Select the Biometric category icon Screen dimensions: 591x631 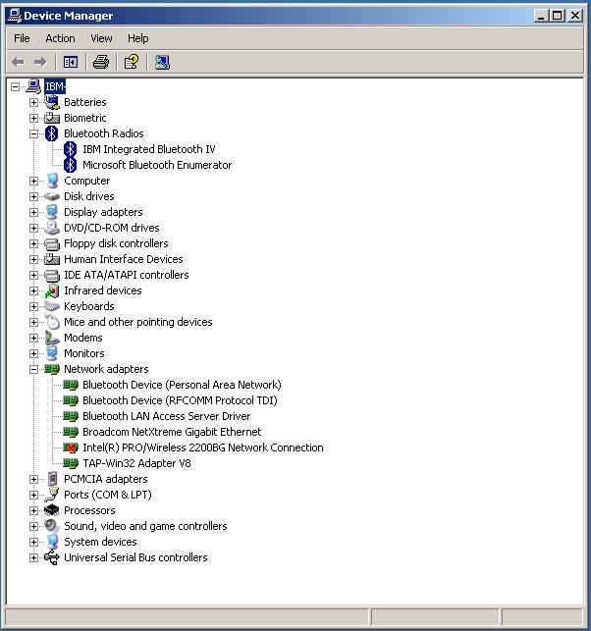click(52, 118)
